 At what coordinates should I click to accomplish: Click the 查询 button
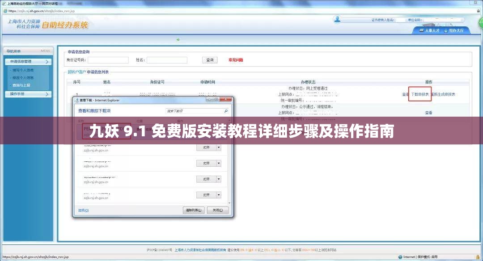coord(209,59)
